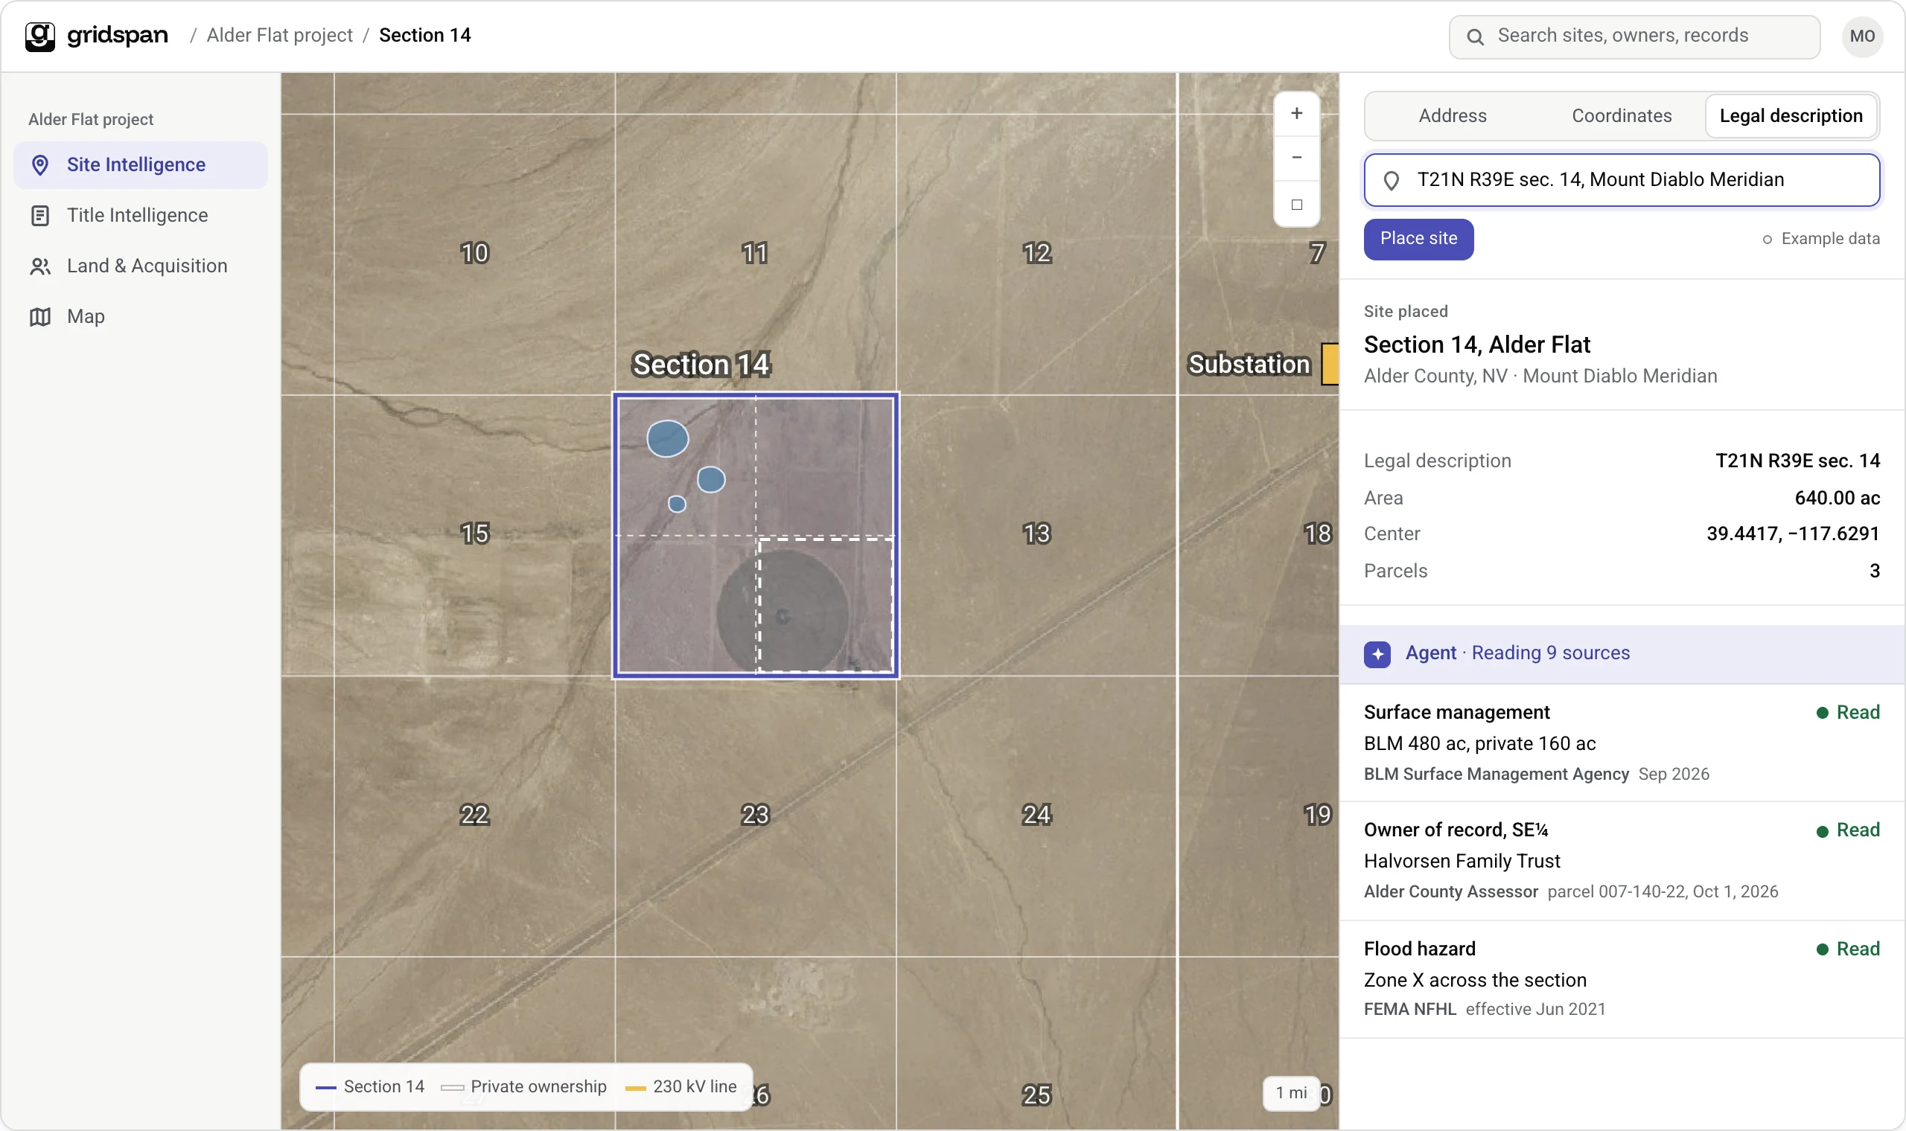Open the Map sidebar item
The width and height of the screenshot is (1906, 1131).
140,316
